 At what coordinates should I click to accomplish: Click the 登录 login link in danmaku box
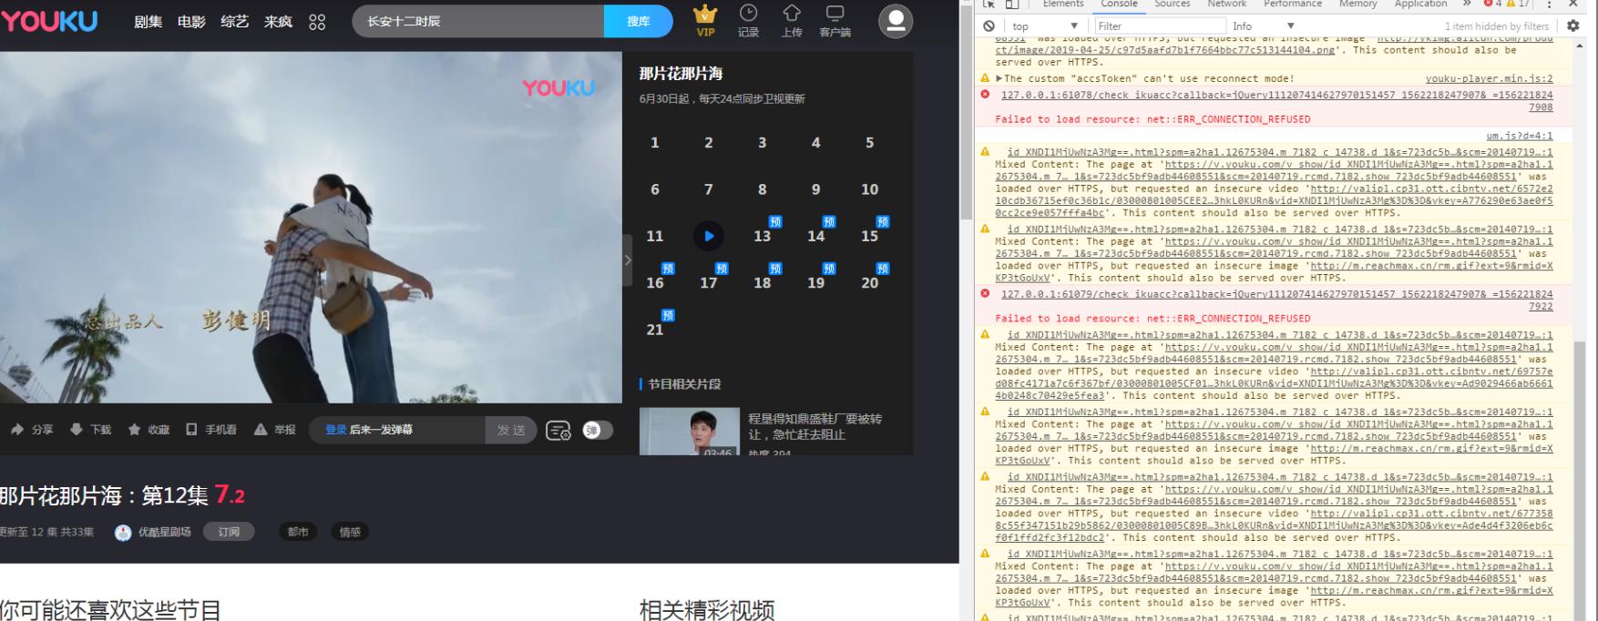click(x=336, y=430)
